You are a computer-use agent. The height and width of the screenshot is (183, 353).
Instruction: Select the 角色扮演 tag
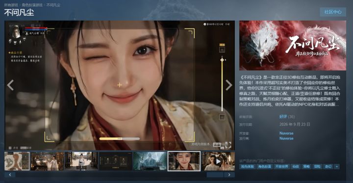pyautogui.click(x=264, y=166)
